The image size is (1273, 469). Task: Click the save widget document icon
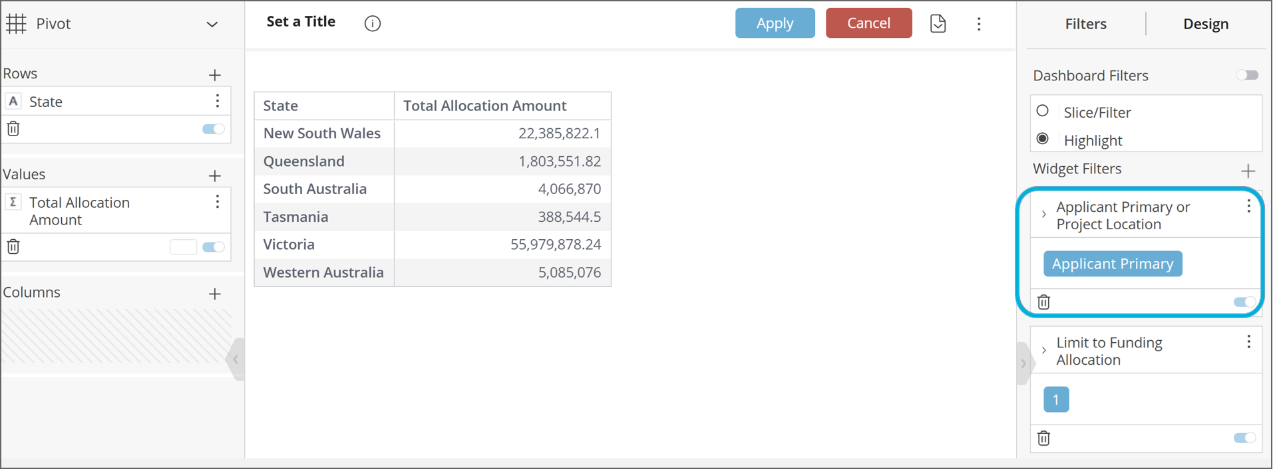(938, 24)
